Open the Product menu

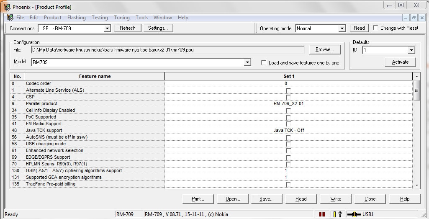pos(53,18)
